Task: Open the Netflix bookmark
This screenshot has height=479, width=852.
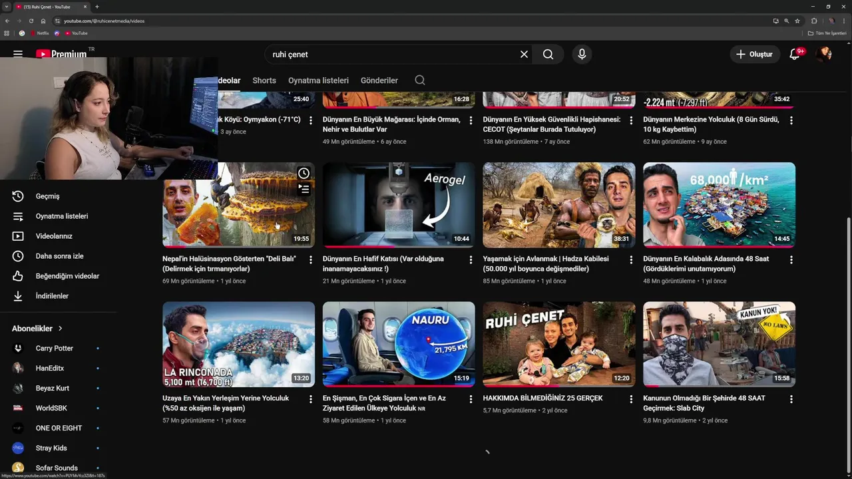Action: (x=39, y=33)
